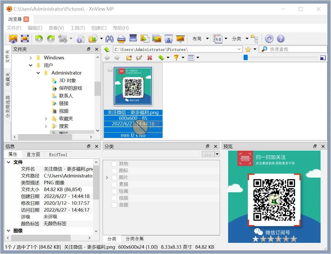Switch to the 分类合集 tab
This screenshot has width=331, height=254.
tap(135, 239)
